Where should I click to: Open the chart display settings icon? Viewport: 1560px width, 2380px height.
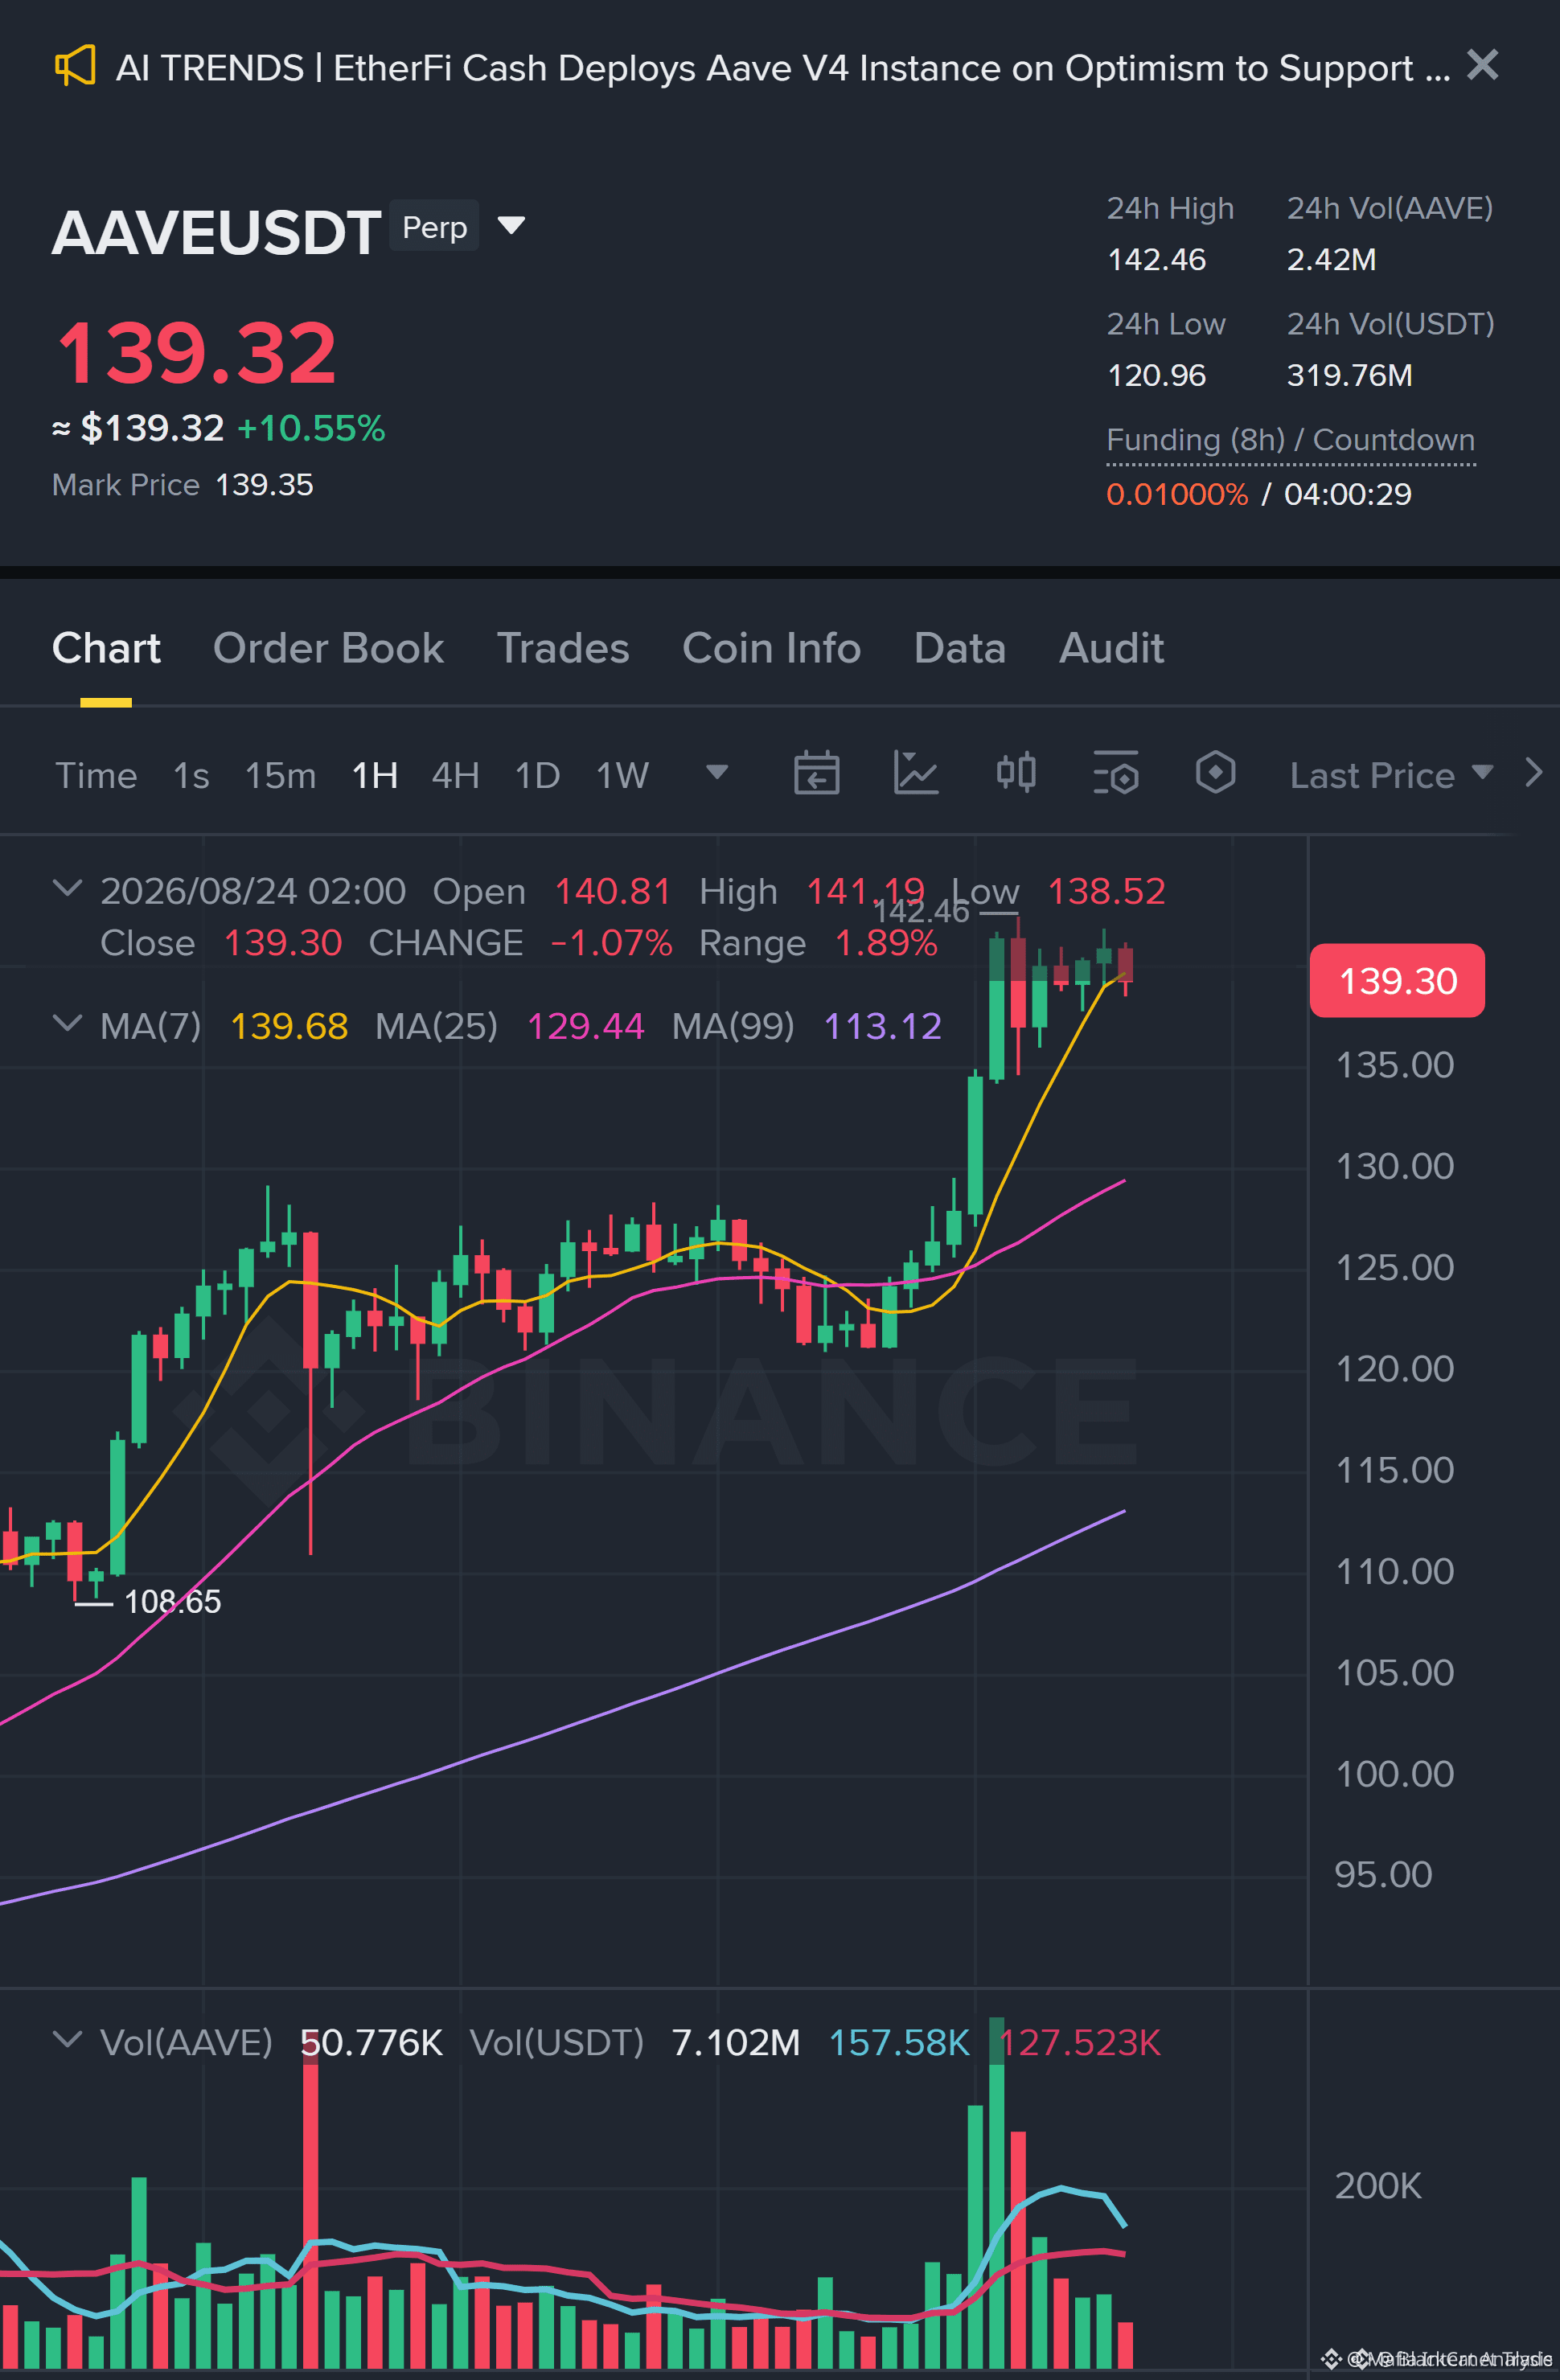click(1116, 773)
